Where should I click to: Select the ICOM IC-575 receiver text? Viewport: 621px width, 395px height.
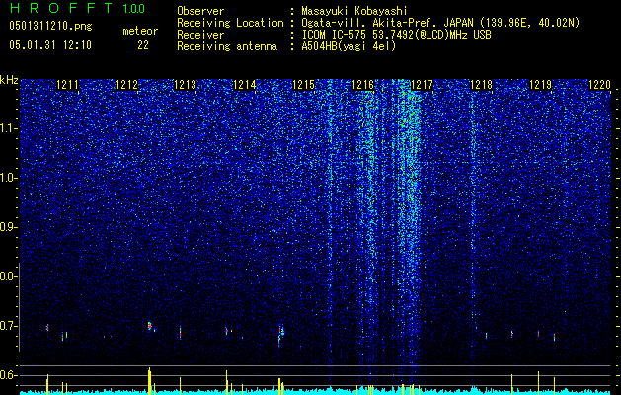click(x=396, y=35)
